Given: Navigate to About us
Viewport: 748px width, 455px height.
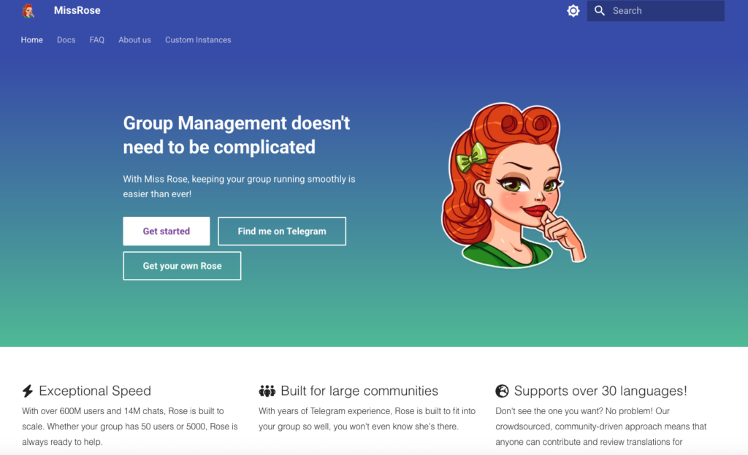Looking at the screenshot, I should click(134, 40).
